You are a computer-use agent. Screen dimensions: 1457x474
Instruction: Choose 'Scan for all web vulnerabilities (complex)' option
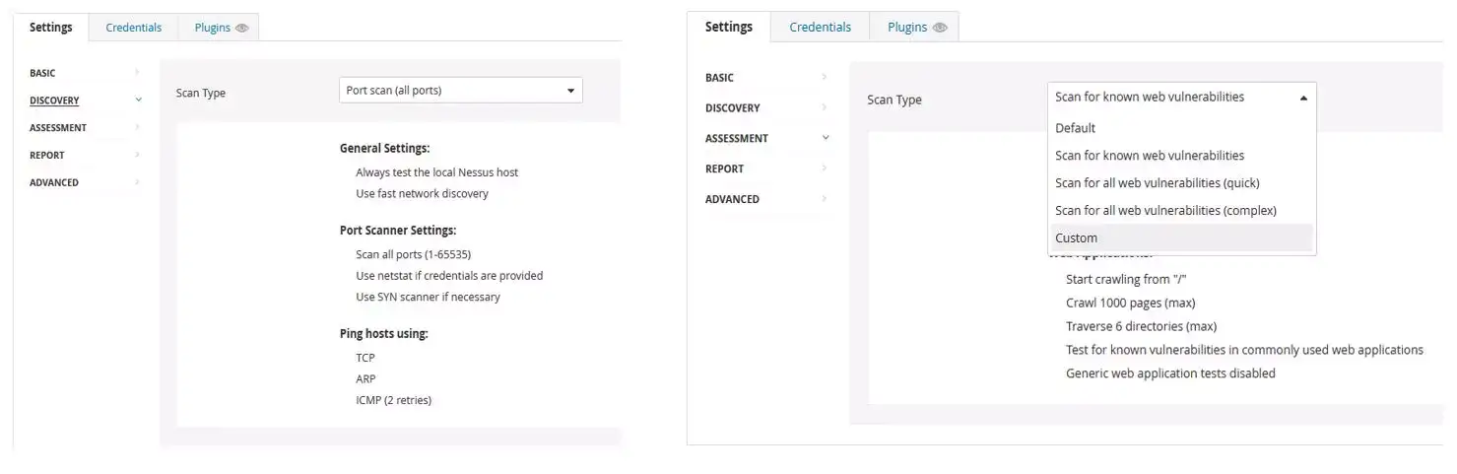pos(1164,210)
